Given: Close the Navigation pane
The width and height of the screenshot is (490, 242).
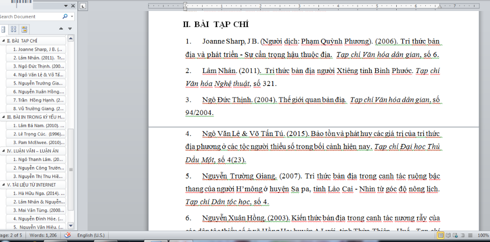Looking at the screenshot, I should point(73,5).
